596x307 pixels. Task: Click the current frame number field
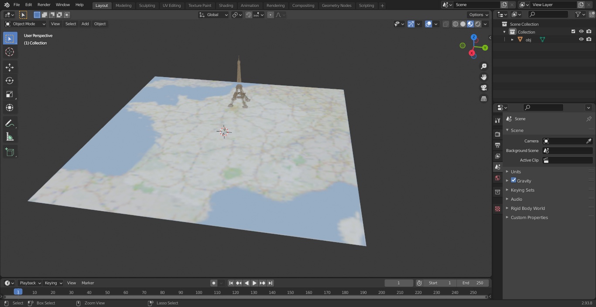(399, 283)
